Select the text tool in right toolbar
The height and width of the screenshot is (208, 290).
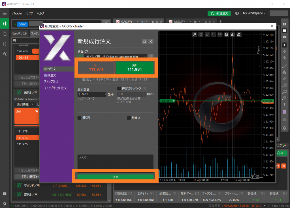tap(284, 104)
